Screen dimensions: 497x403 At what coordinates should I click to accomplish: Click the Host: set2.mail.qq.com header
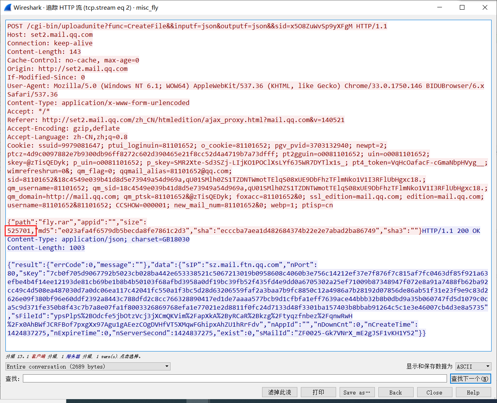(50, 34)
